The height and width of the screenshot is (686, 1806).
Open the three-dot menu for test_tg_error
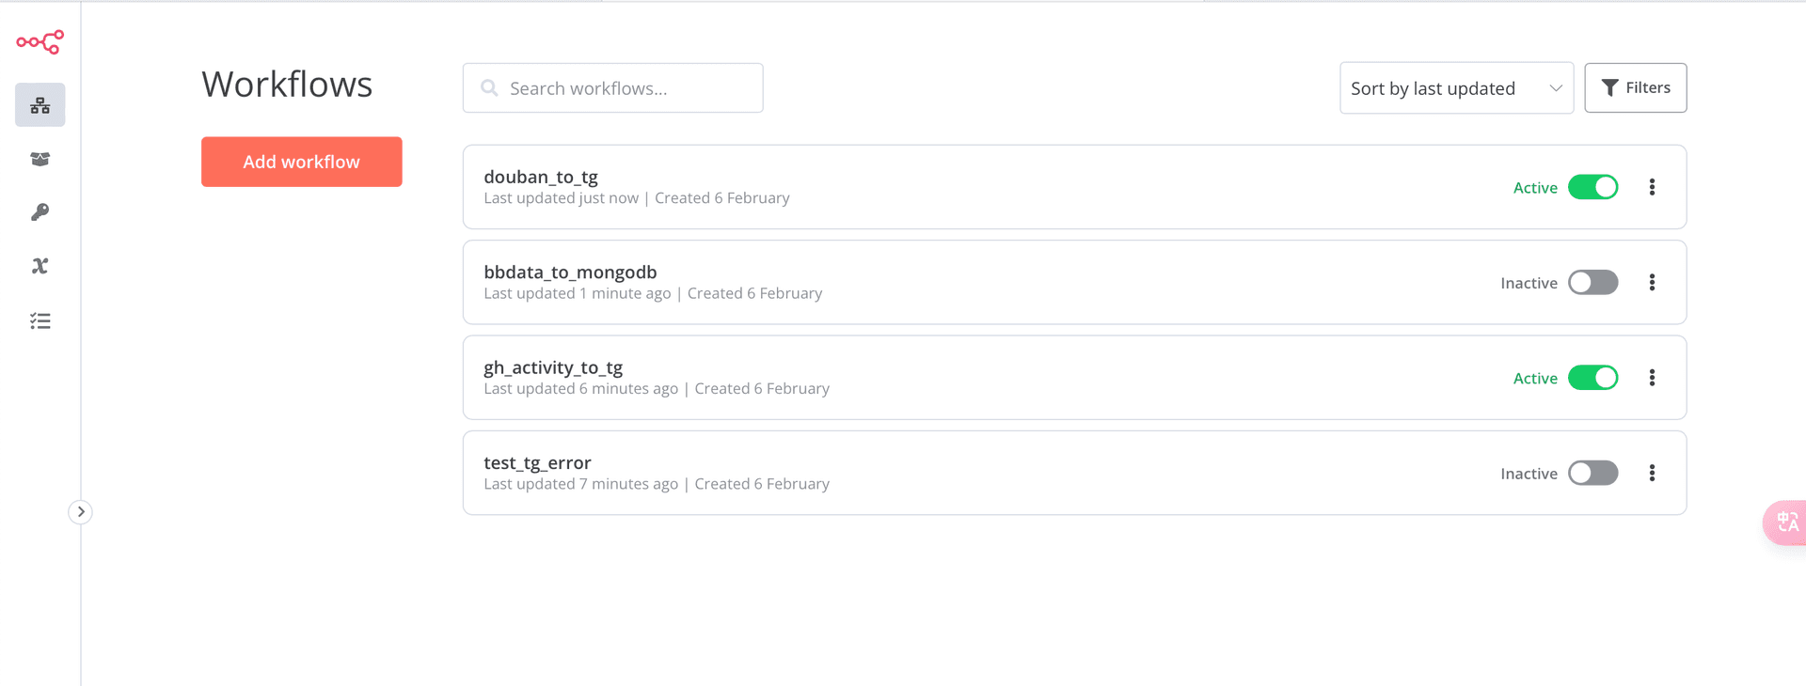pos(1652,473)
